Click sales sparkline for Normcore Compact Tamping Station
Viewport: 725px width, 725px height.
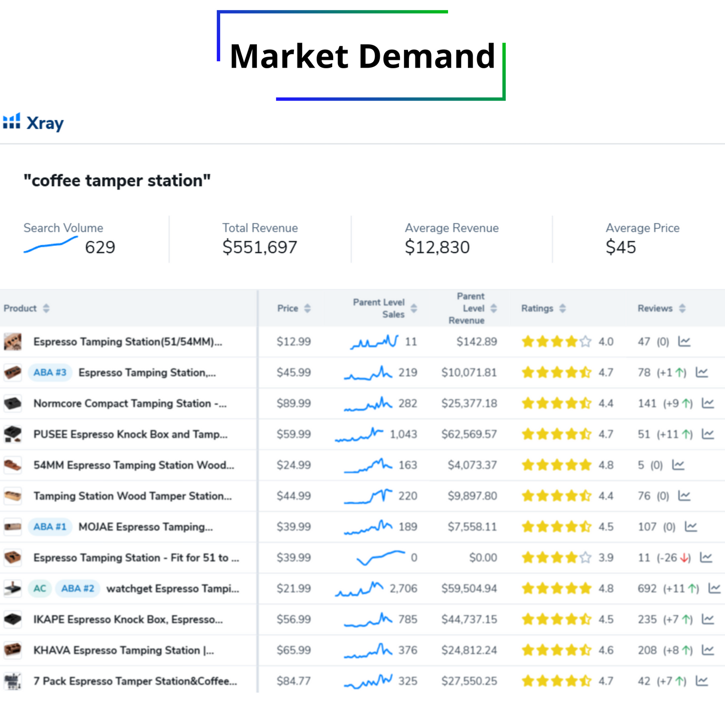368,404
